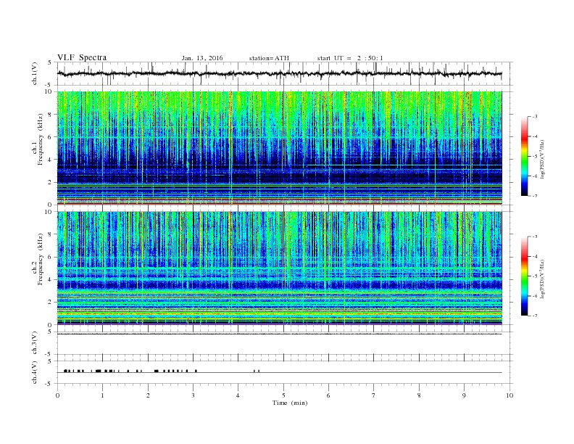Click the "8" tick on the time axis
Image resolution: width=574 pixels, height=444 pixels.
click(419, 395)
